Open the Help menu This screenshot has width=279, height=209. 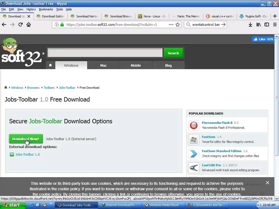pyautogui.click(x=69, y=9)
